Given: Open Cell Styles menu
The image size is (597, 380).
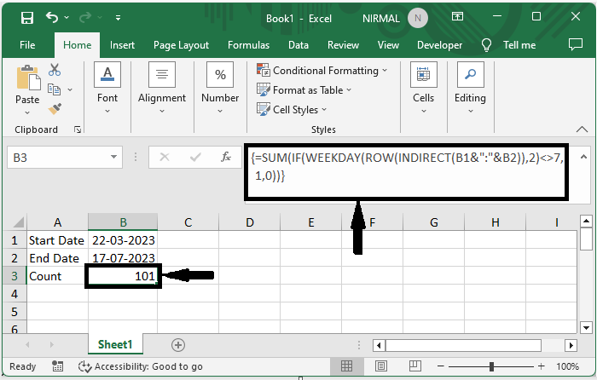Looking at the screenshot, I should point(292,110).
